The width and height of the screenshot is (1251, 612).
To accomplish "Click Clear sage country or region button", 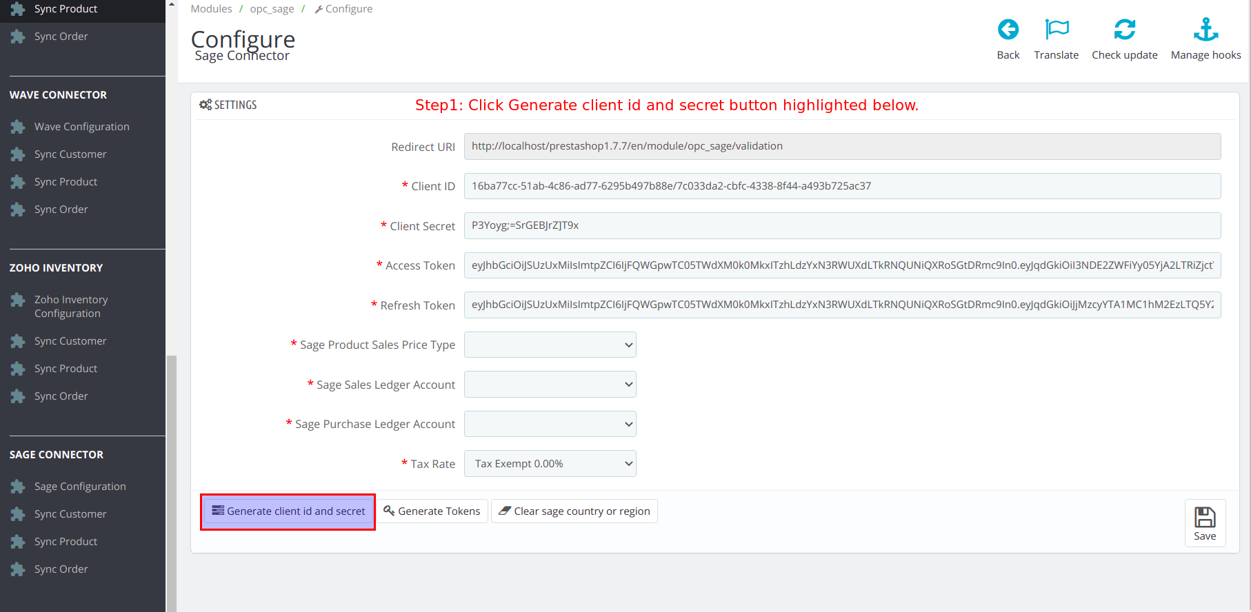I will click(574, 511).
